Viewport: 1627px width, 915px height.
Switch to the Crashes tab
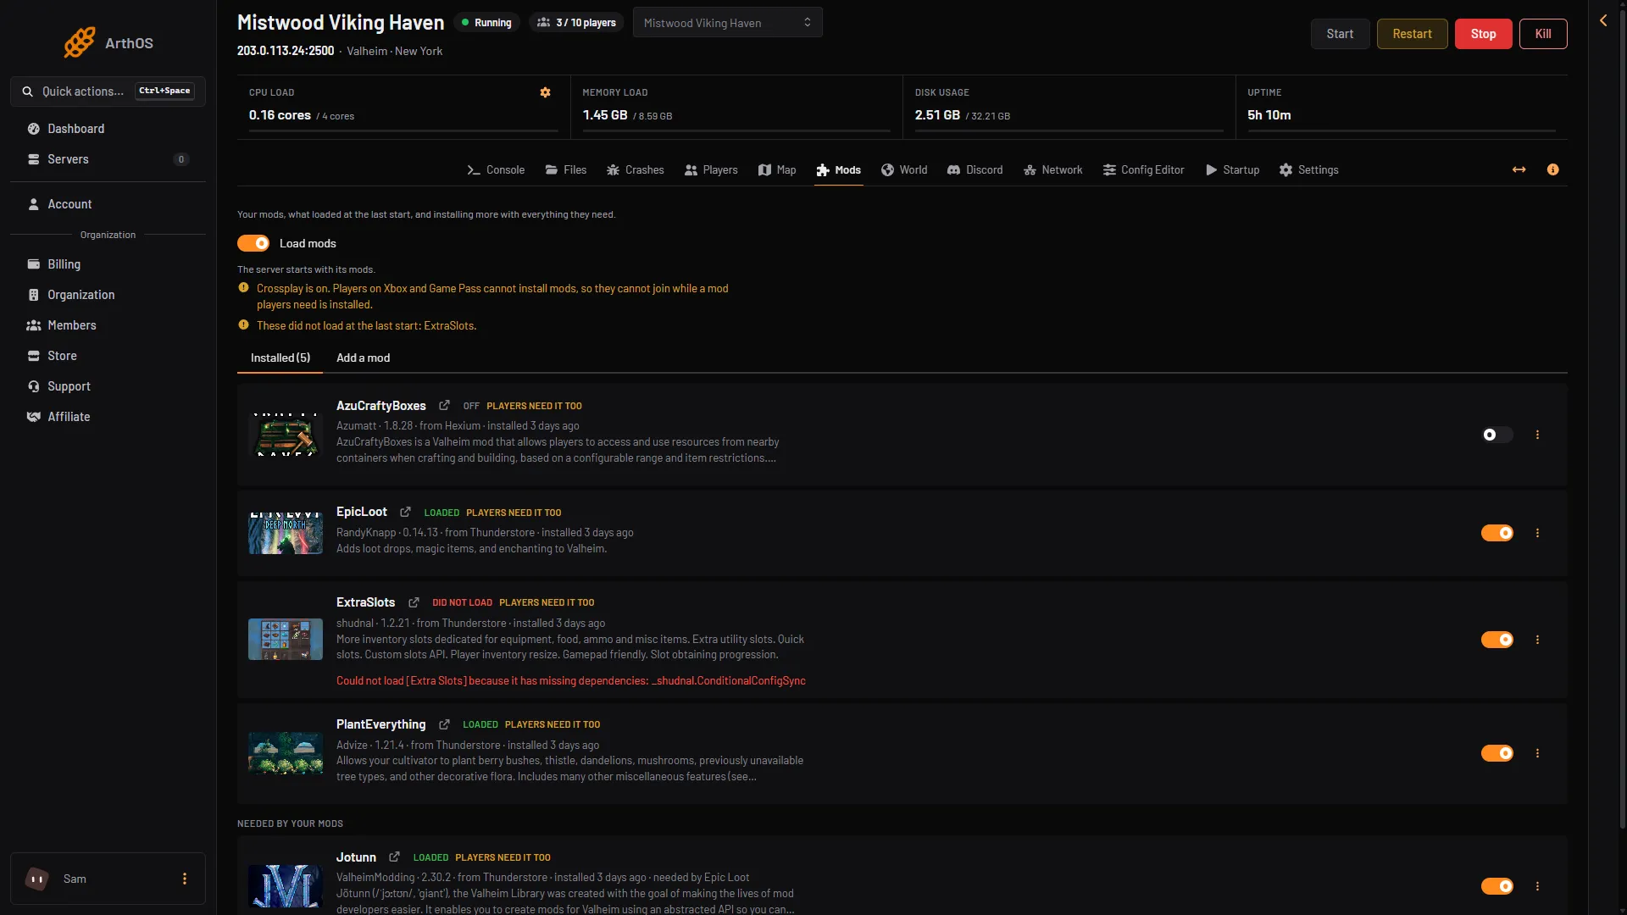pyautogui.click(x=635, y=170)
